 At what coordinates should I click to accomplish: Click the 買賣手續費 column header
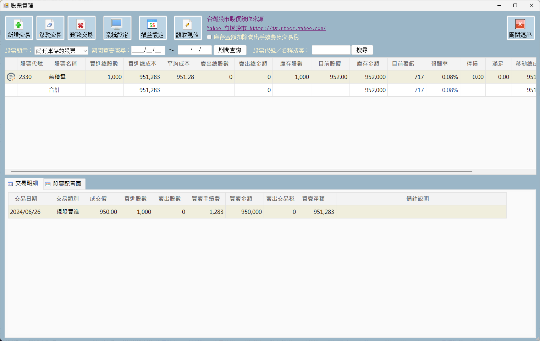click(x=206, y=199)
